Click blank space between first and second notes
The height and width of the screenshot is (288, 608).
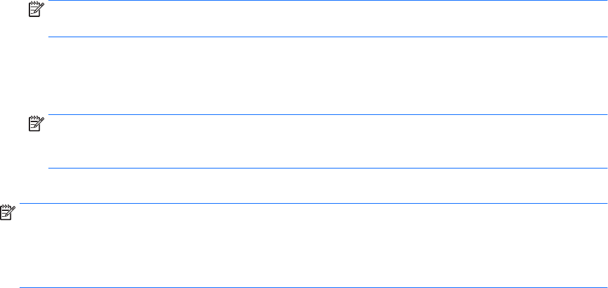[327, 76]
